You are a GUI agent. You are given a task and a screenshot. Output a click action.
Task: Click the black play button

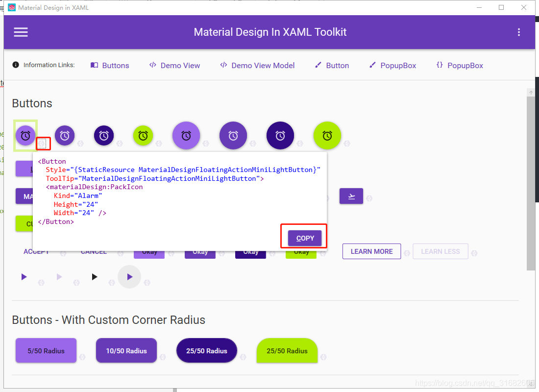tap(95, 277)
